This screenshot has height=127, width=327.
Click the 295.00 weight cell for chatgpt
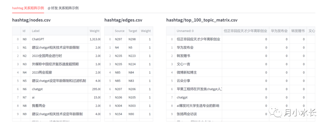(x=94, y=89)
